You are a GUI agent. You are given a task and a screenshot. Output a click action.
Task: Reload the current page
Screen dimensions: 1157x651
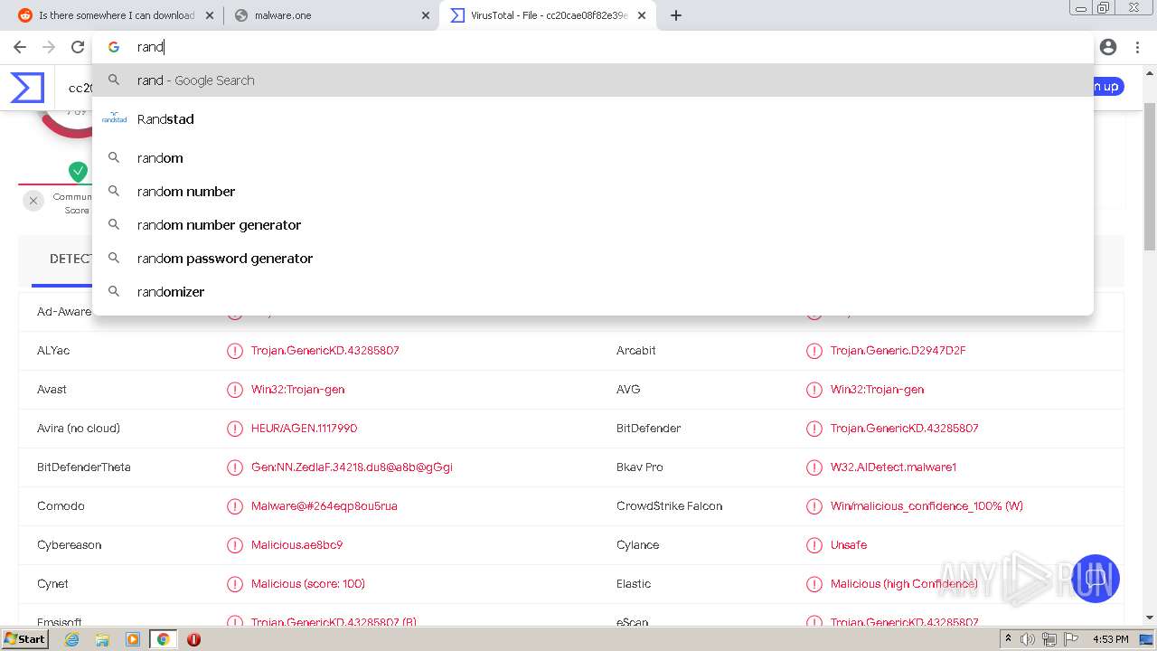tap(78, 47)
